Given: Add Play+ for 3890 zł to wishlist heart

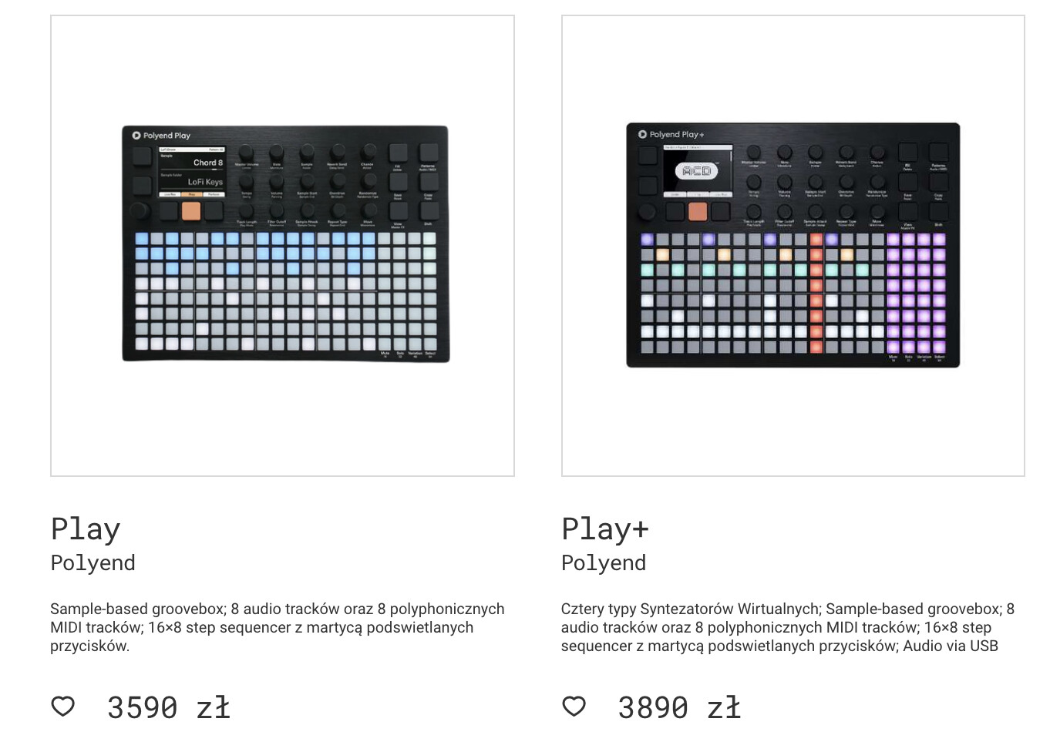Looking at the screenshot, I should pos(574,706).
